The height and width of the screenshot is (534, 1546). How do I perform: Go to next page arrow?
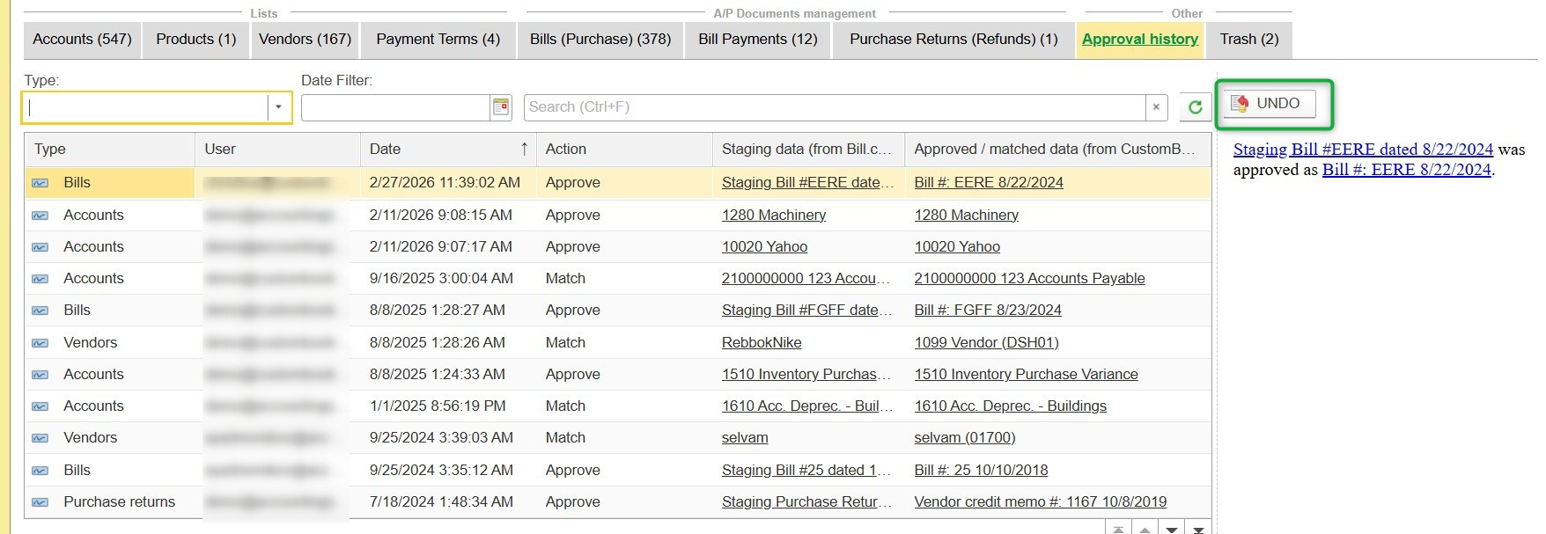pyautogui.click(x=1172, y=529)
